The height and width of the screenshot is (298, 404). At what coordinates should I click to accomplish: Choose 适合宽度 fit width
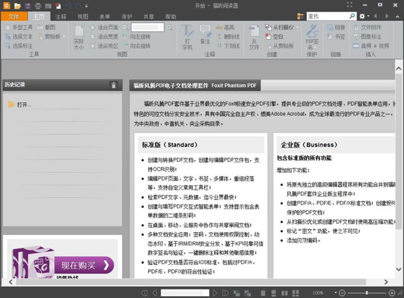click(x=104, y=37)
